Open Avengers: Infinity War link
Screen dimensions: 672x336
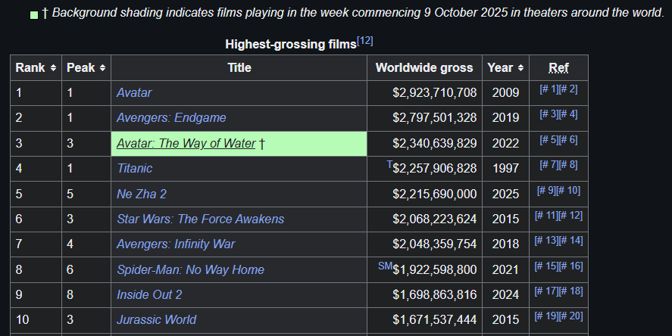click(x=176, y=244)
